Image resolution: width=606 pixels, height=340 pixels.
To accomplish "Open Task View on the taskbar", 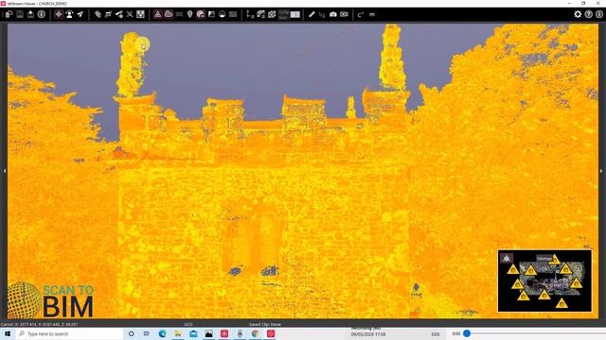I will (x=147, y=333).
